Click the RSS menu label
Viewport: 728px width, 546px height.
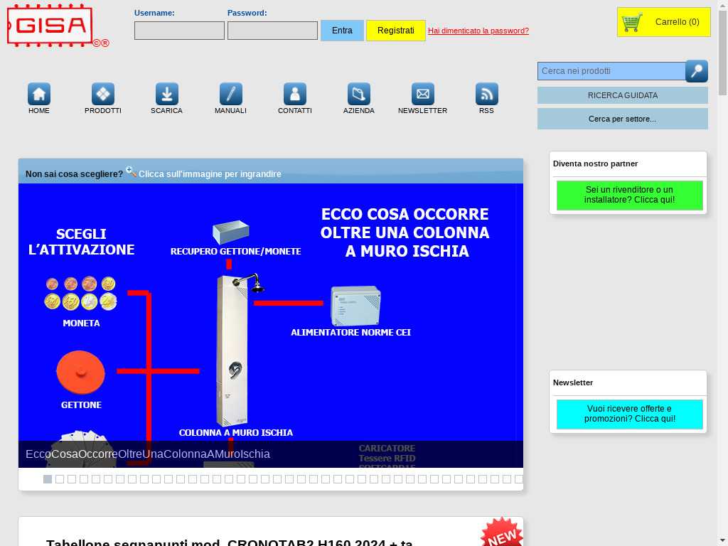point(486,110)
